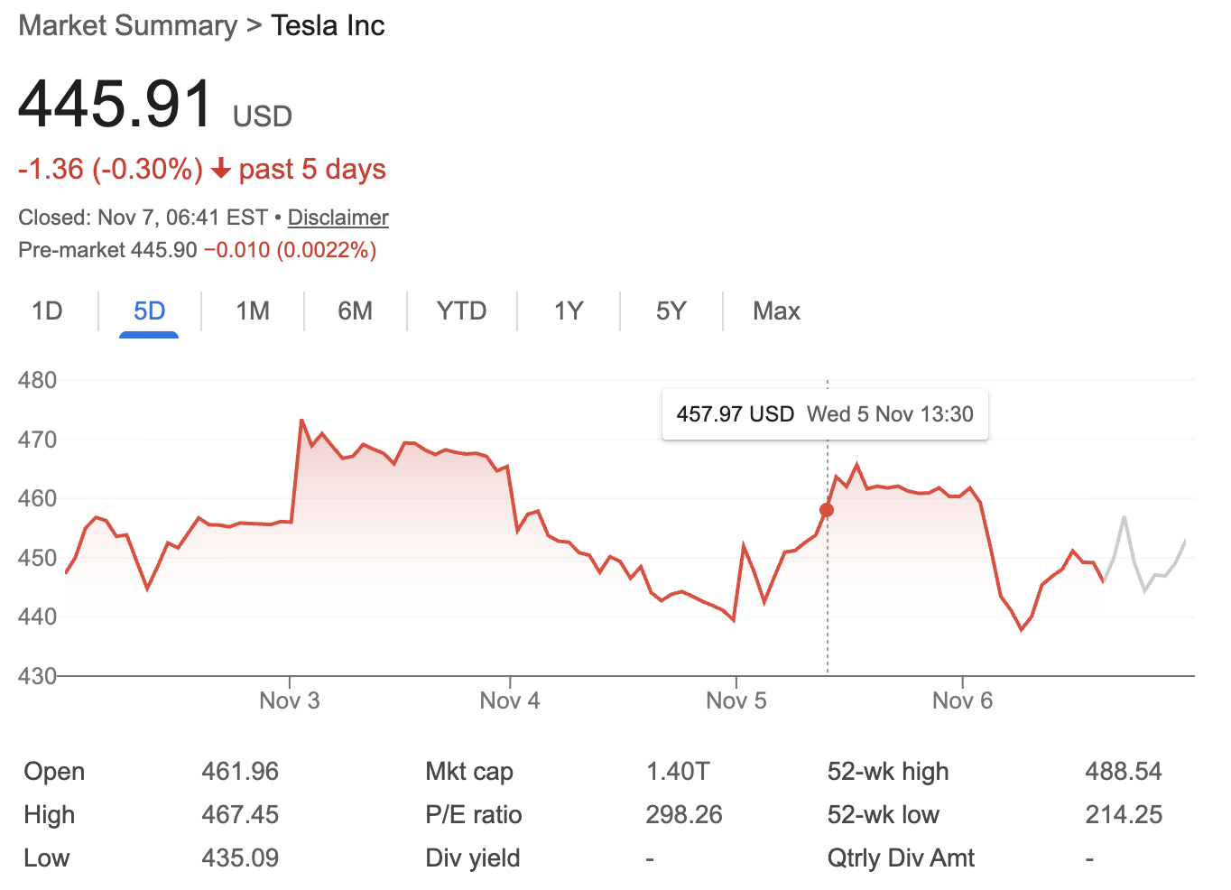Open the Disclaimer link

pos(338,217)
